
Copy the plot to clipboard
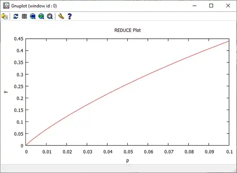[4, 16]
